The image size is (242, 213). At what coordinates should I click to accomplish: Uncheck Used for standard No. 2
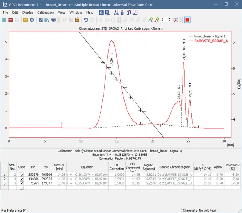[x=22, y=175]
